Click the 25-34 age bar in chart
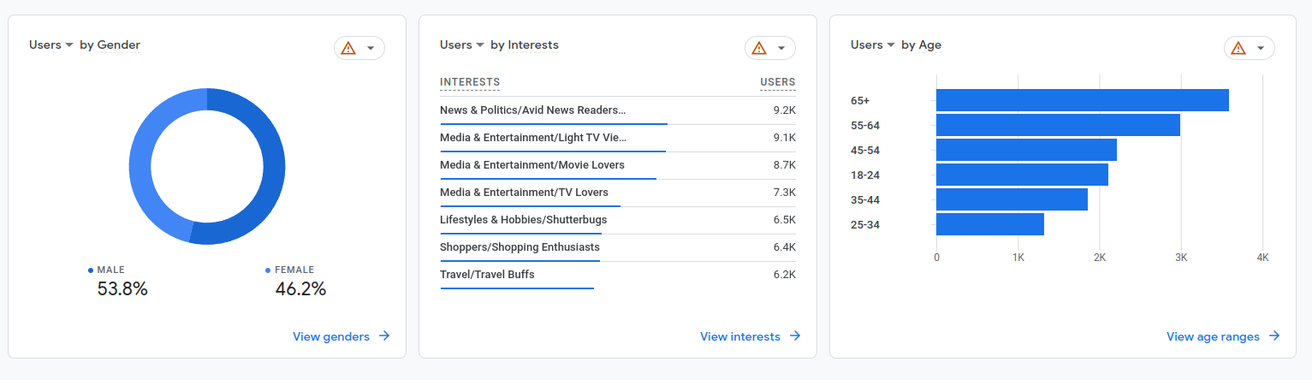 tap(990, 224)
